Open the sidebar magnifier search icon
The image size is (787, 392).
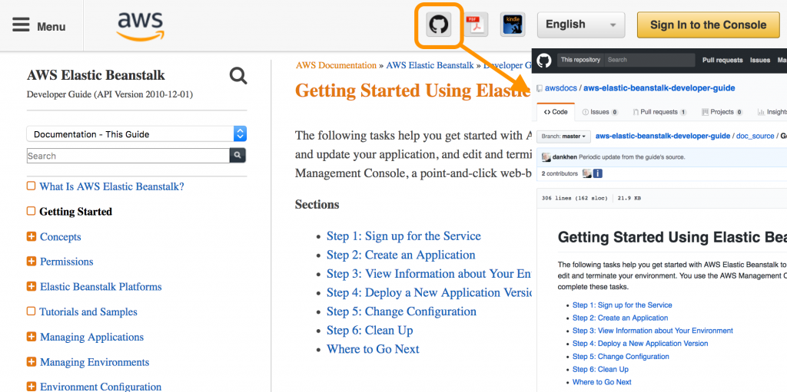pyautogui.click(x=238, y=76)
